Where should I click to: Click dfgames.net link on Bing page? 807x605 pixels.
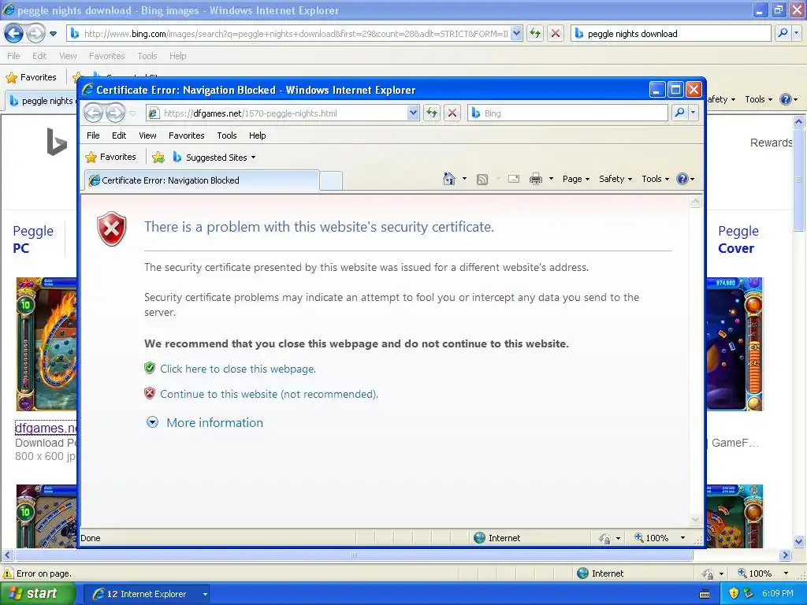pos(46,428)
